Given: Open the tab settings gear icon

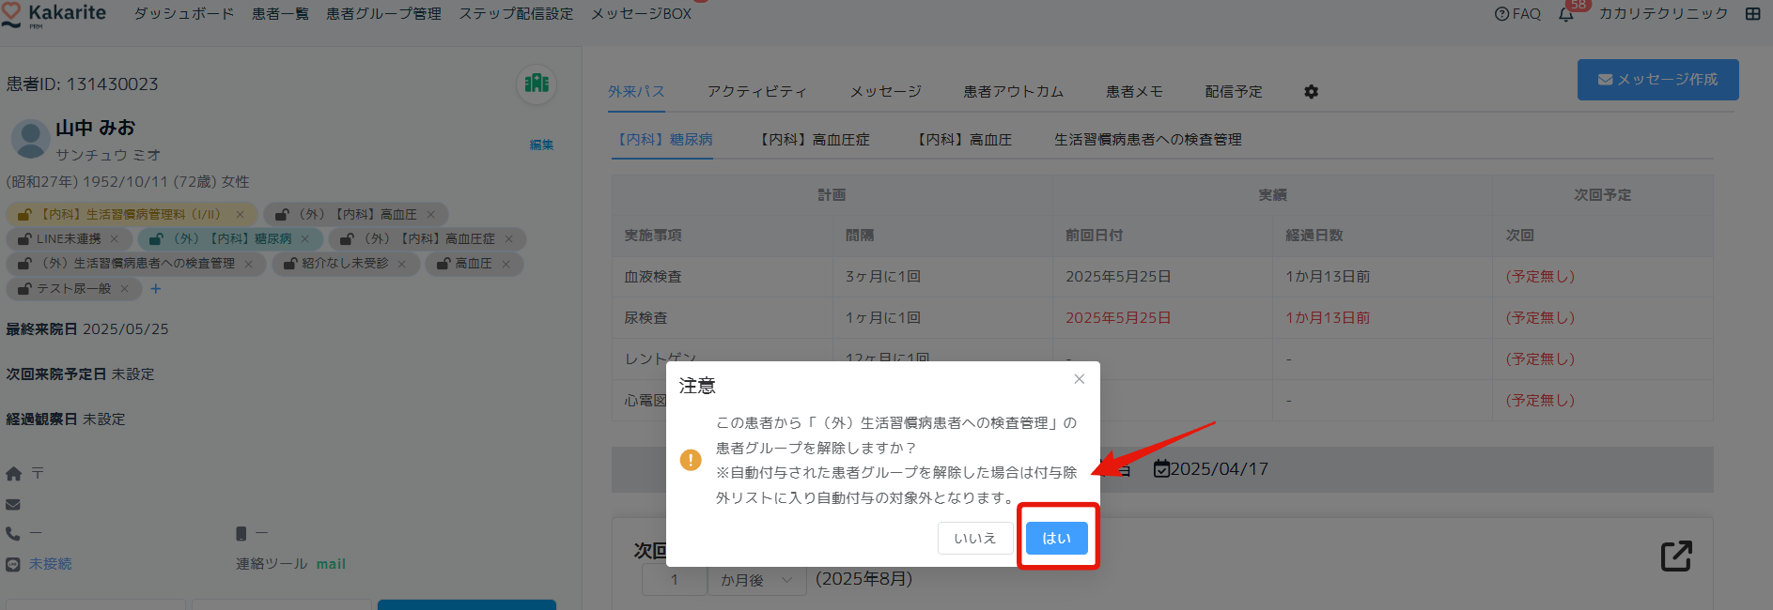Looking at the screenshot, I should (x=1312, y=92).
